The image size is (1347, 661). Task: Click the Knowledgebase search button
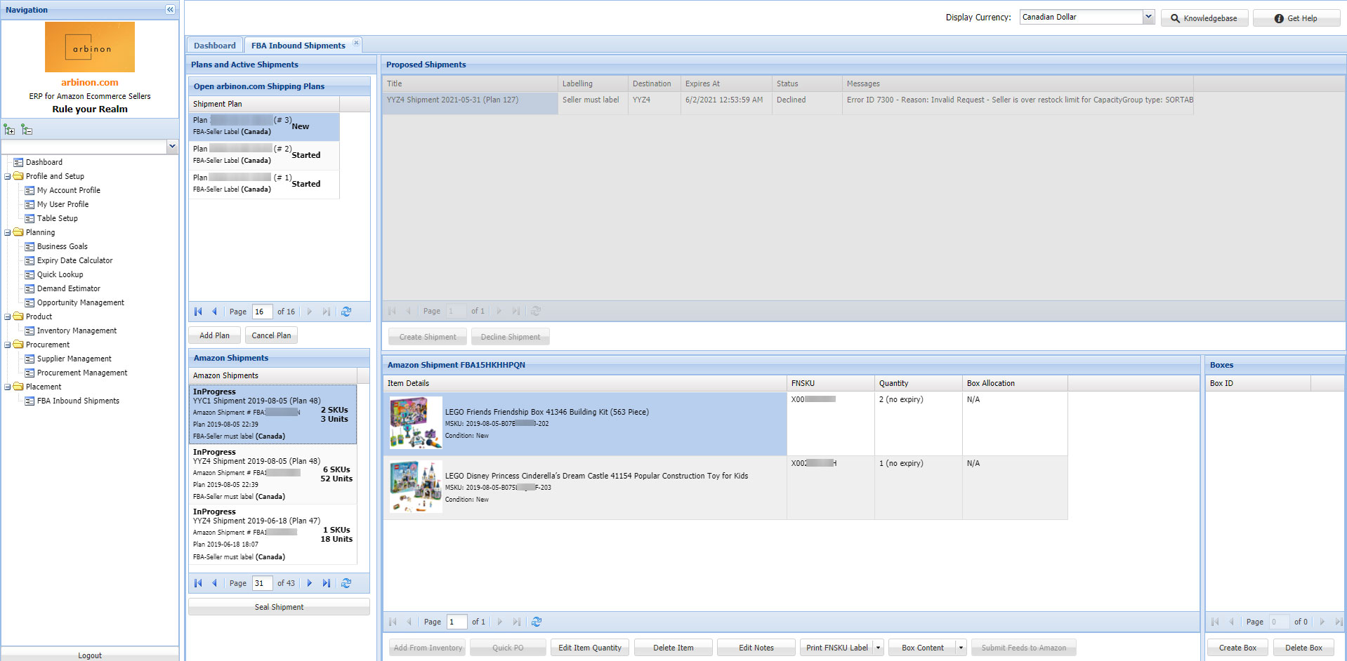pyautogui.click(x=1204, y=18)
